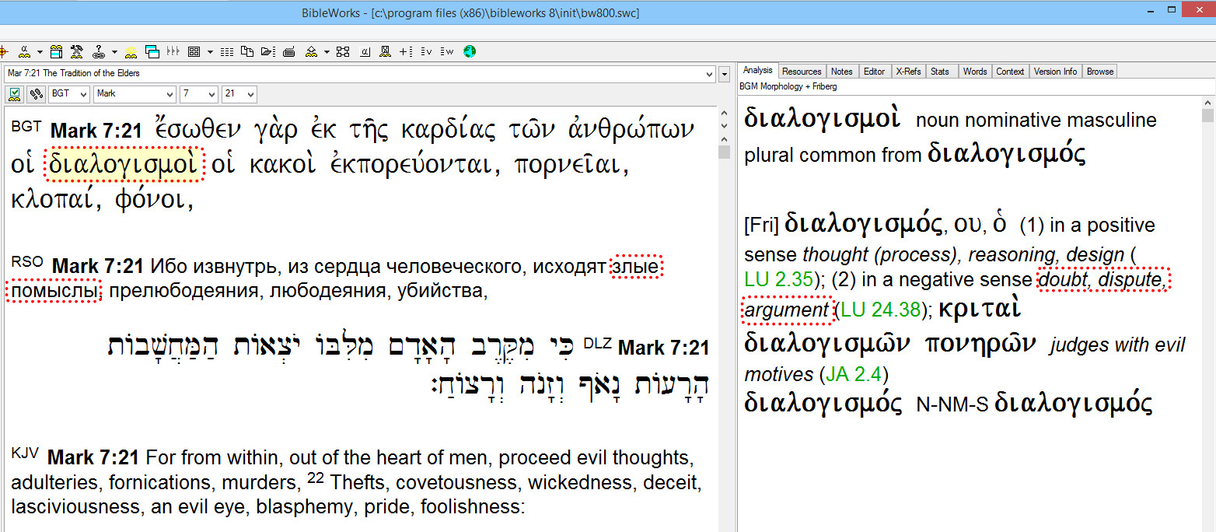This screenshot has width=1216, height=532.
Task: Follow the LU 24.38 reference link
Action: coord(880,310)
